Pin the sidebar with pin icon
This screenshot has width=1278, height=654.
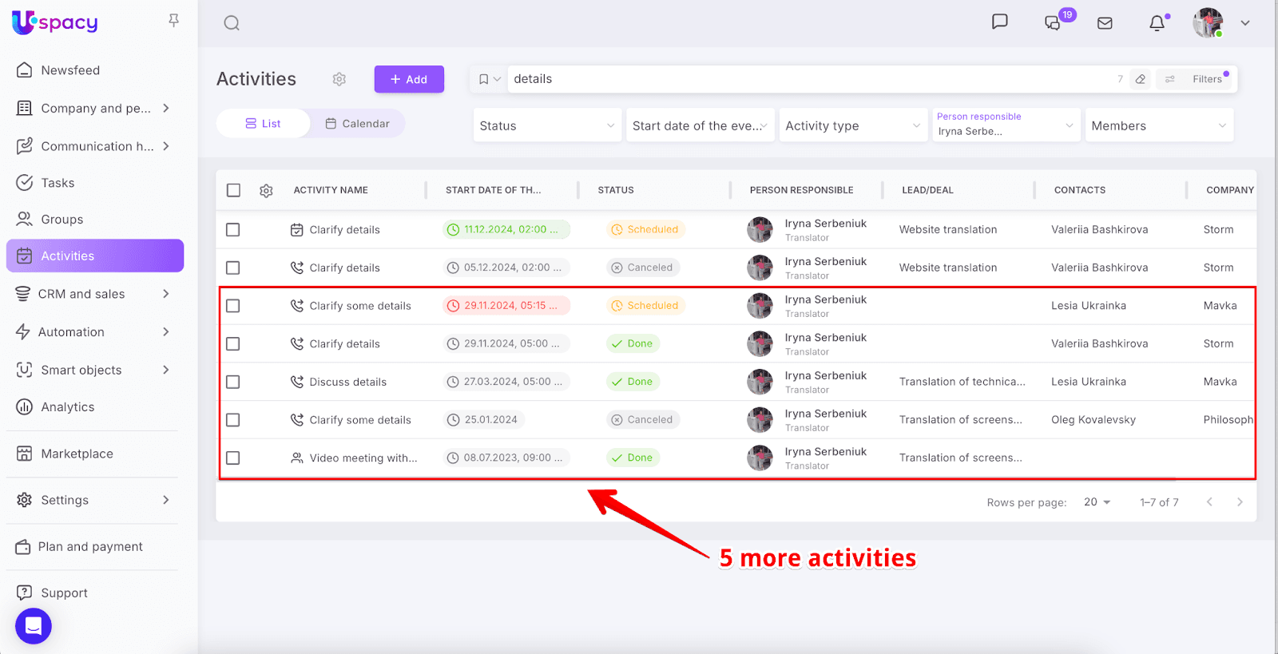tap(173, 21)
